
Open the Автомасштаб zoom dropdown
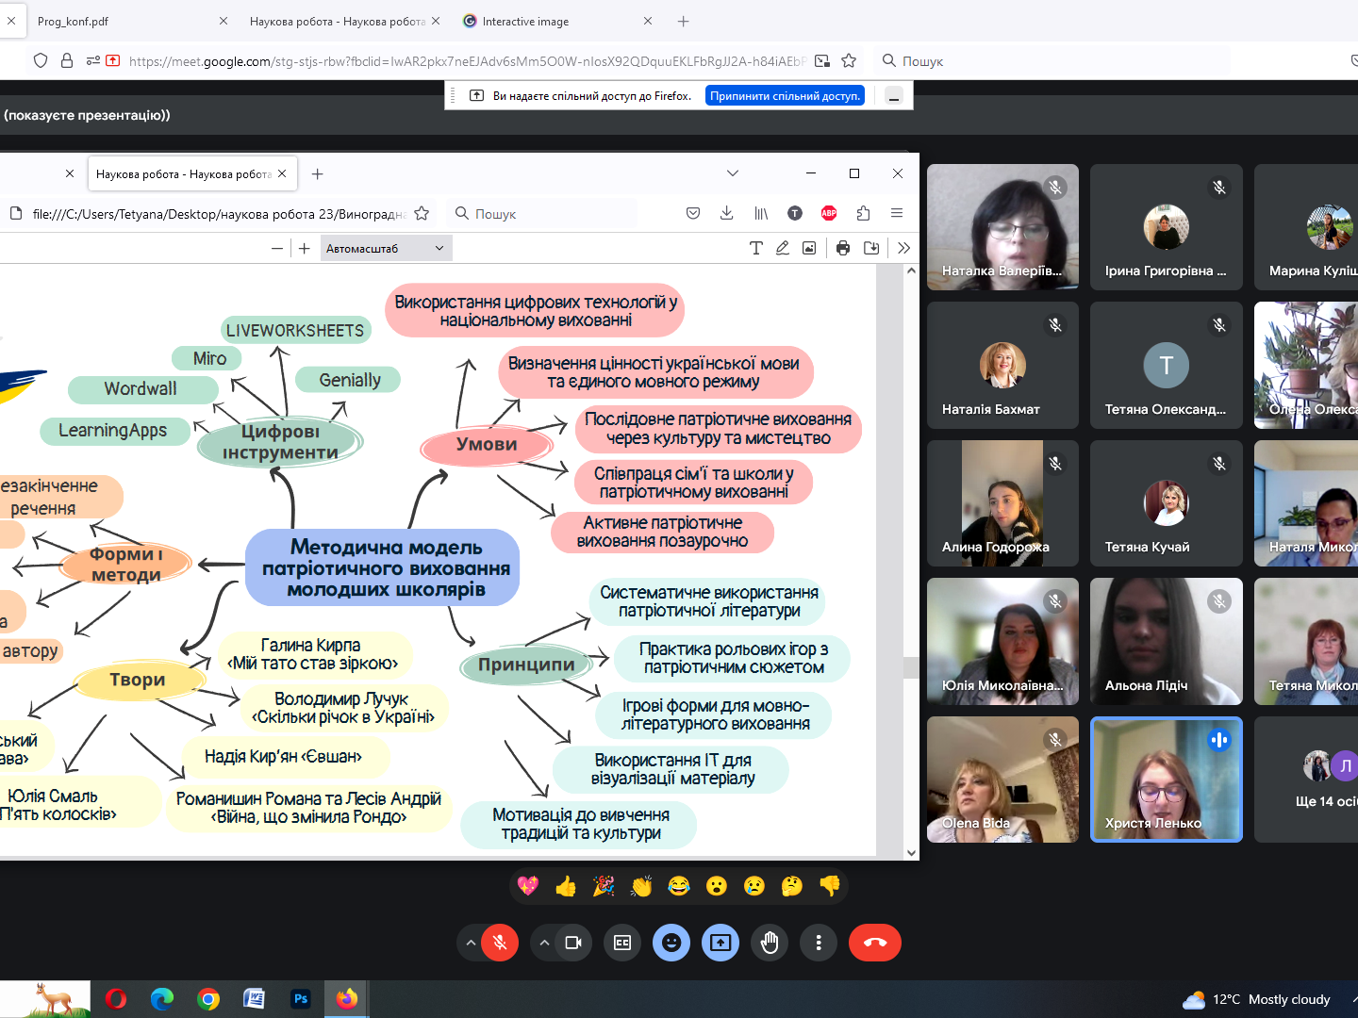pyautogui.click(x=386, y=249)
